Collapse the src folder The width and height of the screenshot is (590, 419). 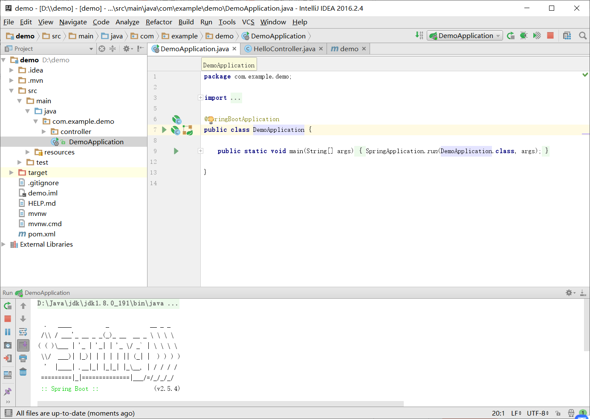coord(12,90)
